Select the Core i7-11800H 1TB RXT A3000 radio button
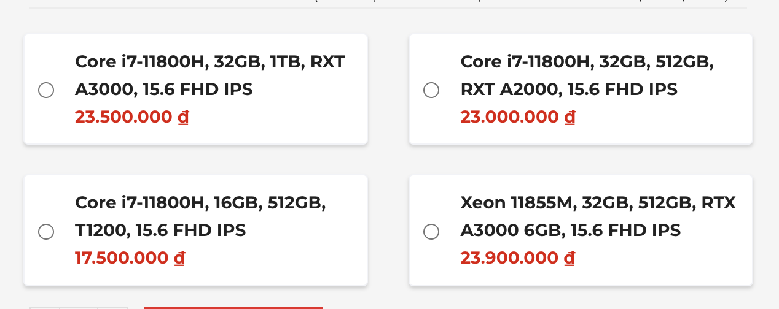The image size is (779, 309). (x=46, y=90)
